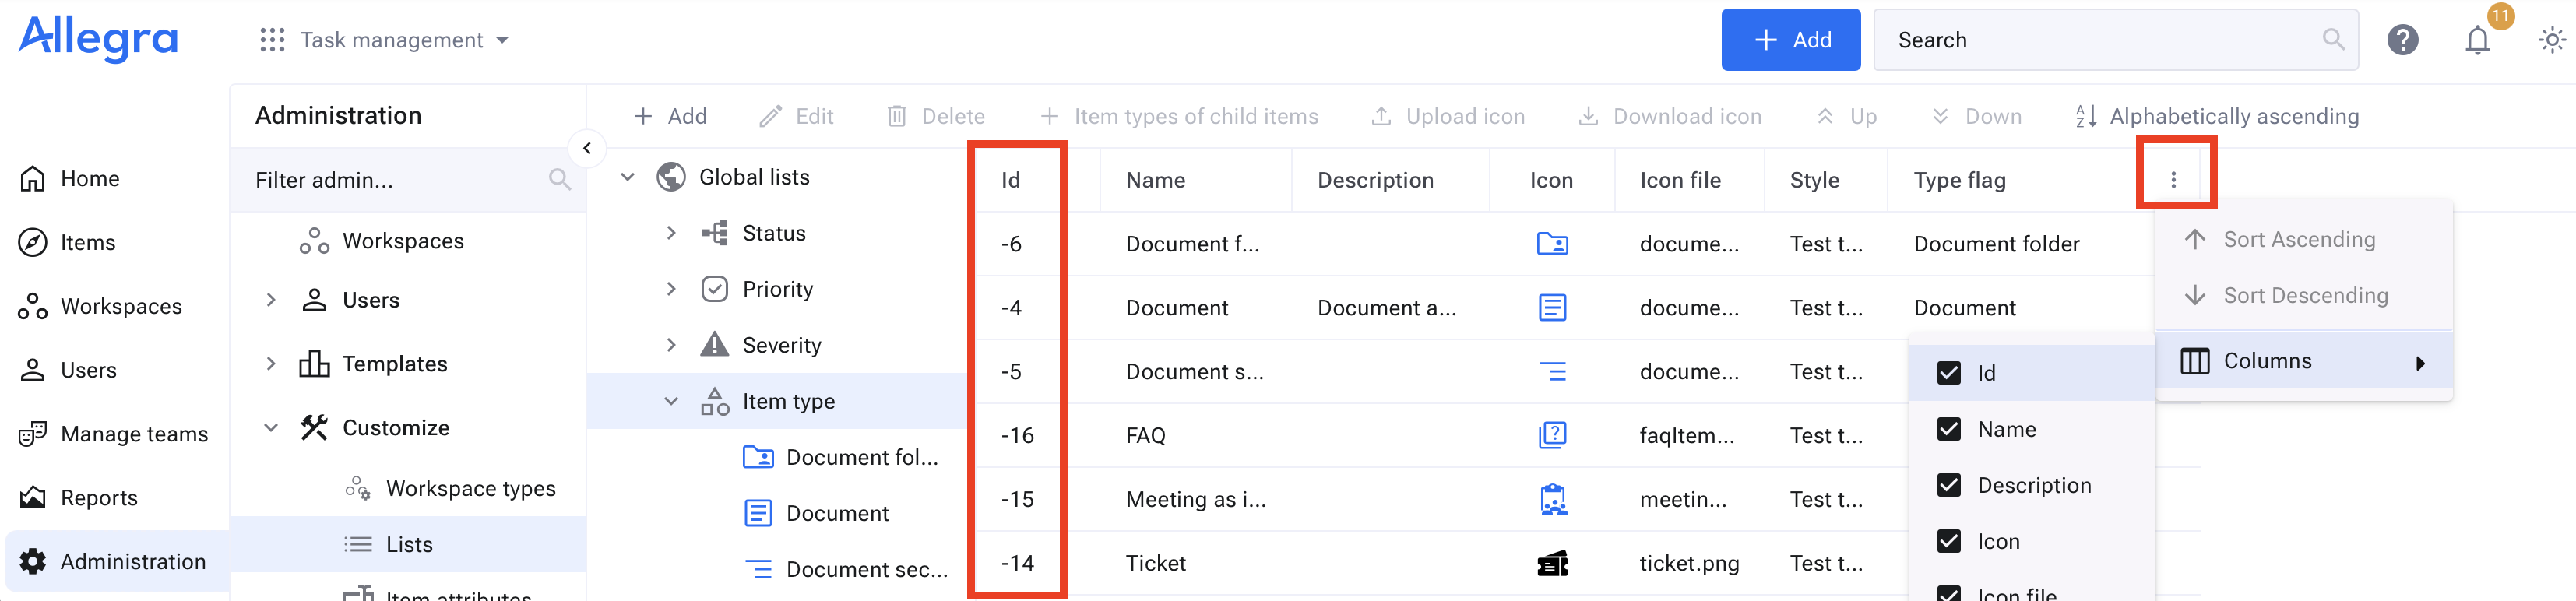Image resolution: width=2576 pixels, height=601 pixels.
Task: Click the Priority check-circle icon
Action: coord(714,289)
